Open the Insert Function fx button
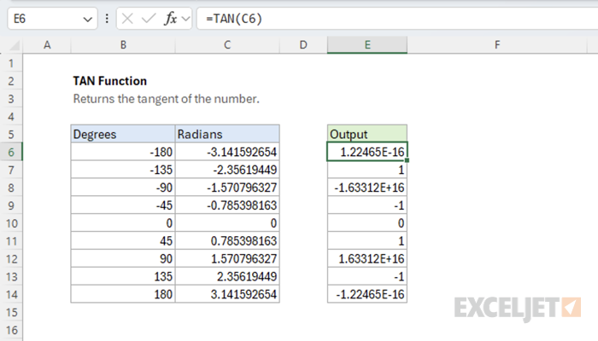The image size is (598, 341). [171, 19]
